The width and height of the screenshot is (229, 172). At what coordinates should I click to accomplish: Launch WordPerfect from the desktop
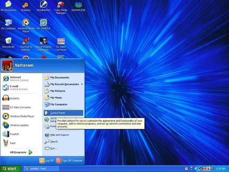click(43, 6)
